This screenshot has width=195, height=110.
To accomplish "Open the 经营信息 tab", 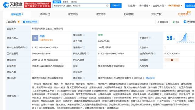I will click(101, 14).
